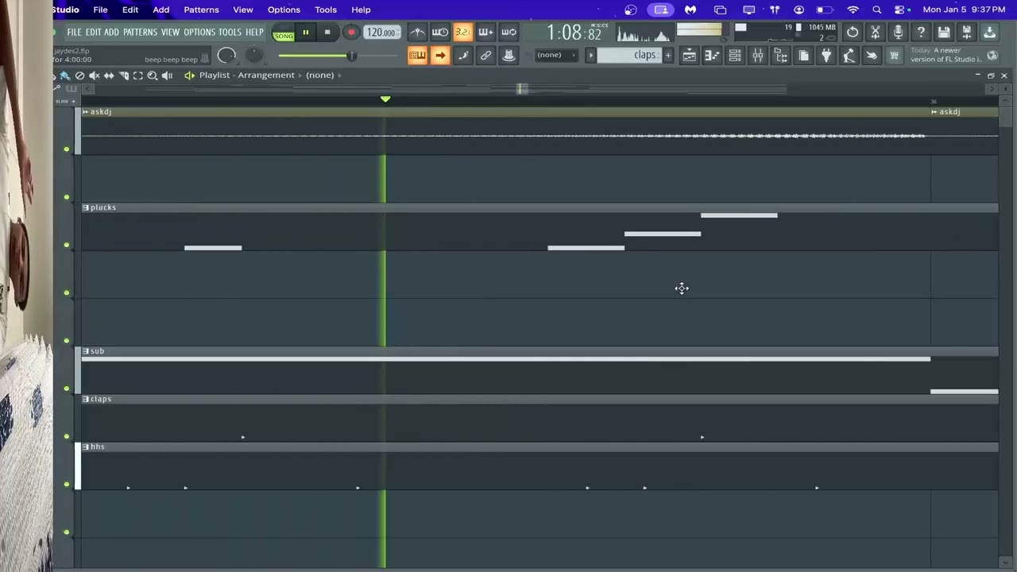Toggle the countdown before recording button
This screenshot has height=572, width=1017.
pyautogui.click(x=462, y=32)
